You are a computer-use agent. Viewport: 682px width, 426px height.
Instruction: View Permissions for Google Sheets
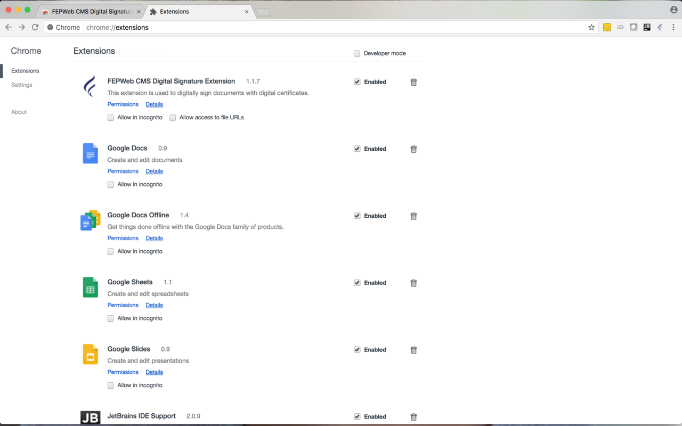click(x=123, y=306)
